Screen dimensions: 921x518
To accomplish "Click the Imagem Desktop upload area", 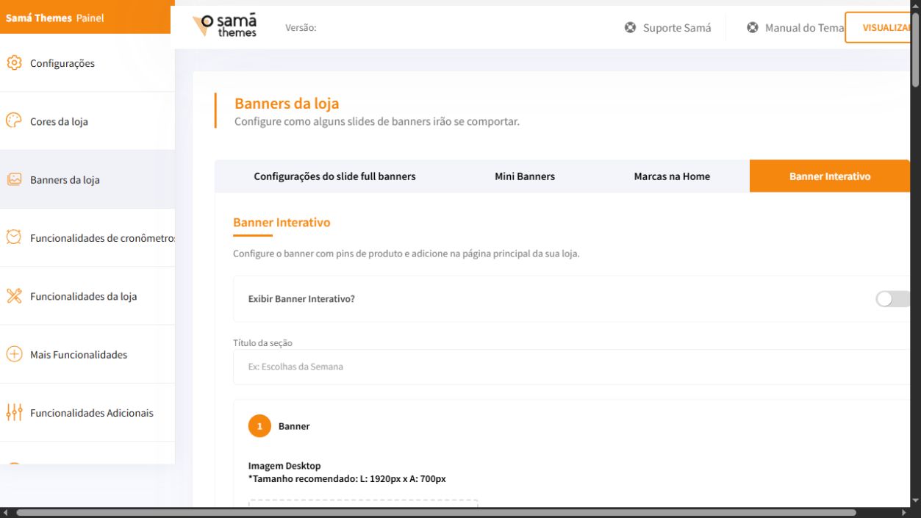I will pyautogui.click(x=363, y=504).
